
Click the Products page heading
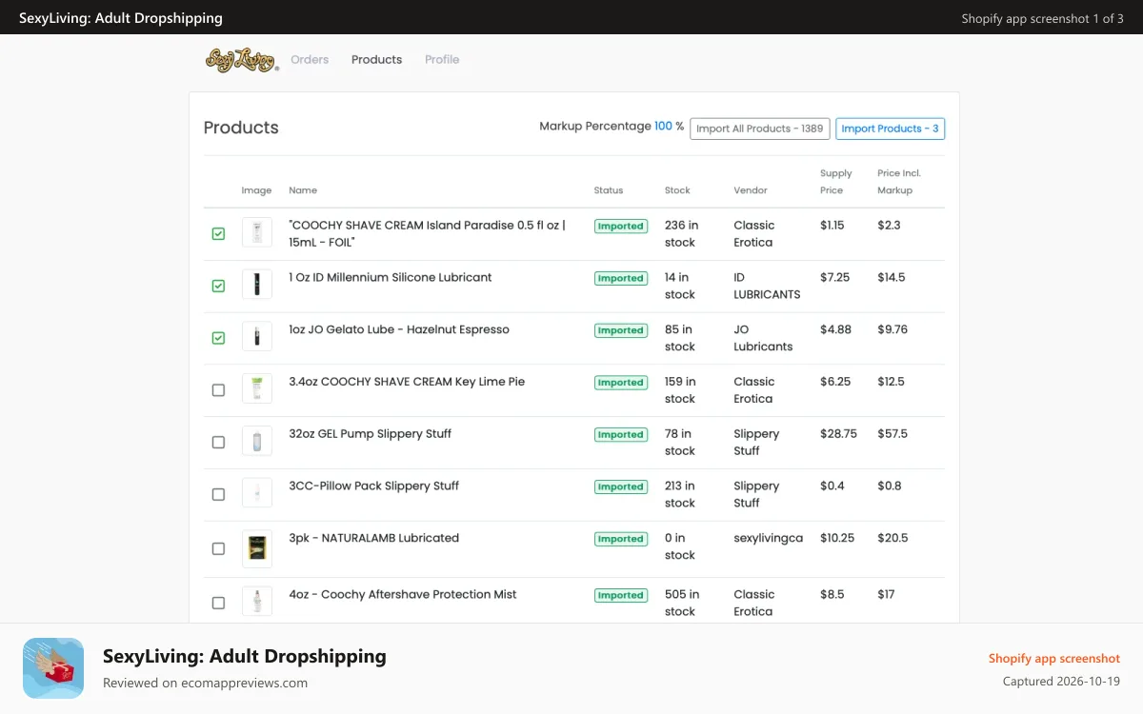(241, 128)
